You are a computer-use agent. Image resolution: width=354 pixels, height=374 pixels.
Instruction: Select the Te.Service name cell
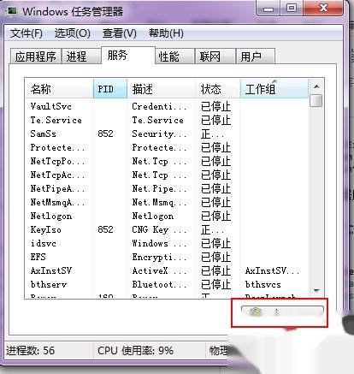point(56,120)
